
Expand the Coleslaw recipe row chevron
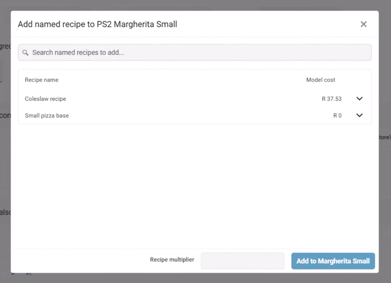coord(359,99)
